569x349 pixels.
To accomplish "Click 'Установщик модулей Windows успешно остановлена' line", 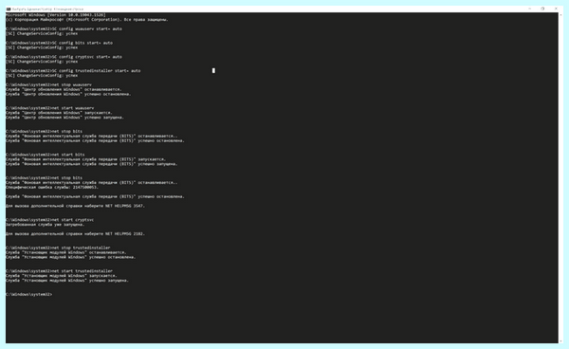I will click(x=70, y=257).
